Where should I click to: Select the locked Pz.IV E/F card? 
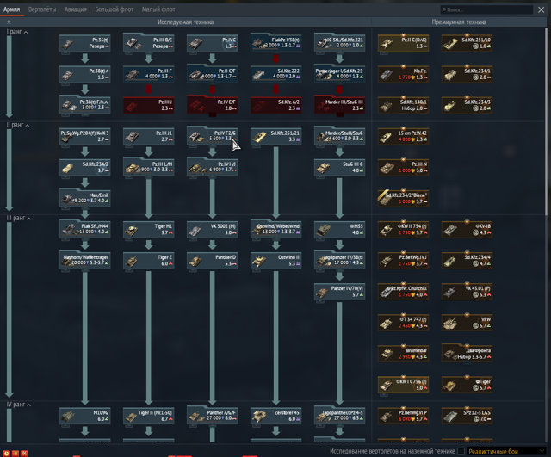[213, 105]
